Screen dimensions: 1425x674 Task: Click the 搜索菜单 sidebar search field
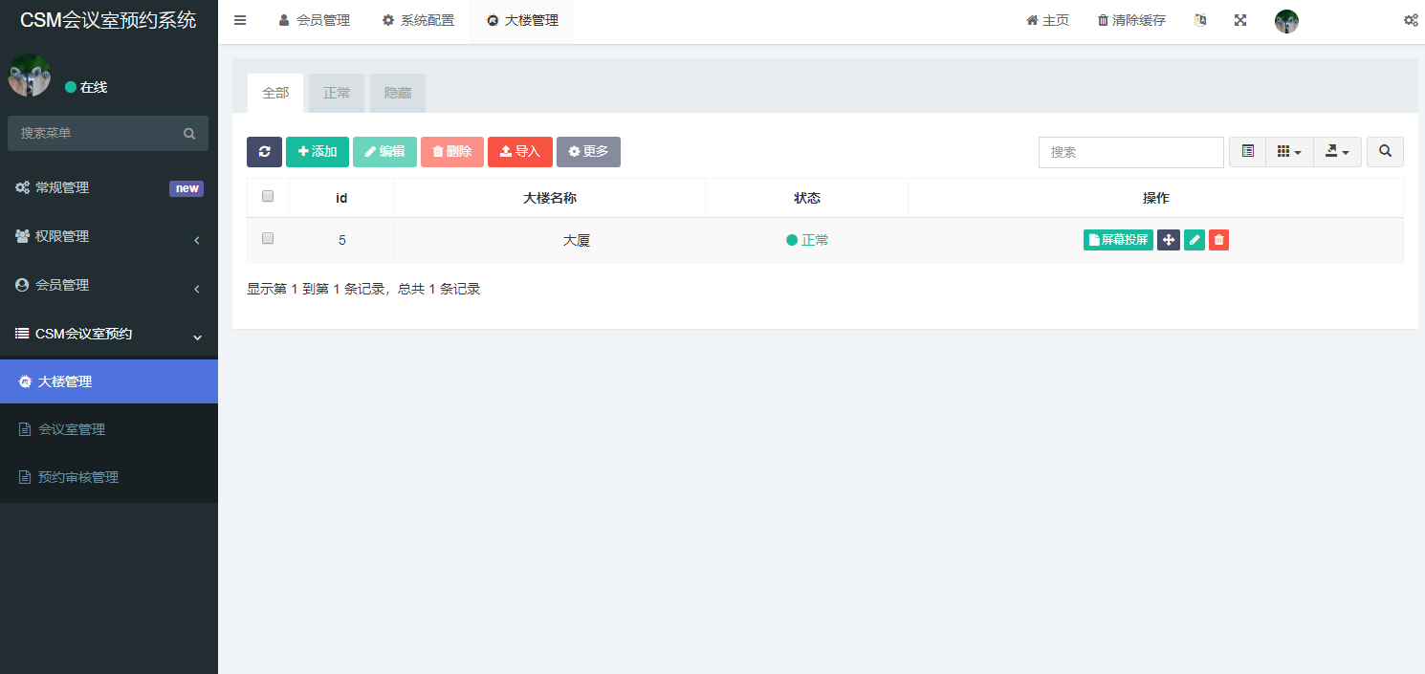[x=94, y=133]
